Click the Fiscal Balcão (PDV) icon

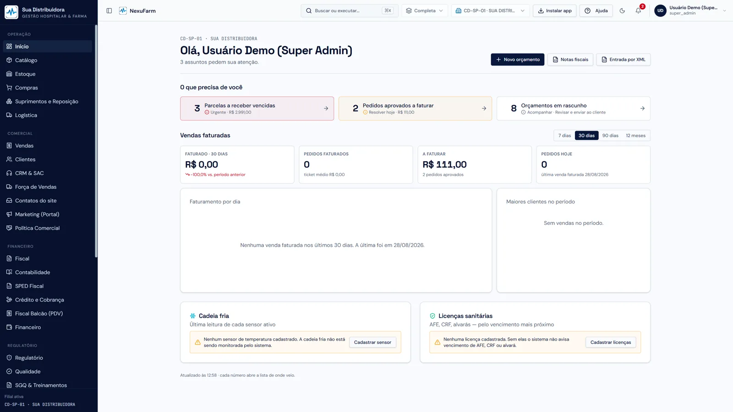9,314
